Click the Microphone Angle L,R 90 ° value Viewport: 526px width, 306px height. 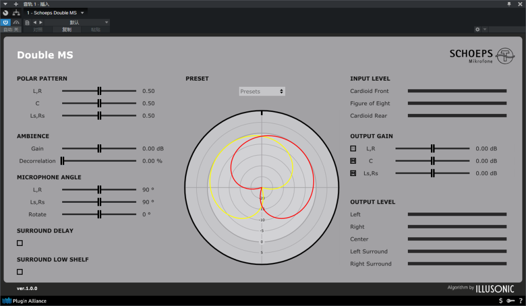[148, 189]
